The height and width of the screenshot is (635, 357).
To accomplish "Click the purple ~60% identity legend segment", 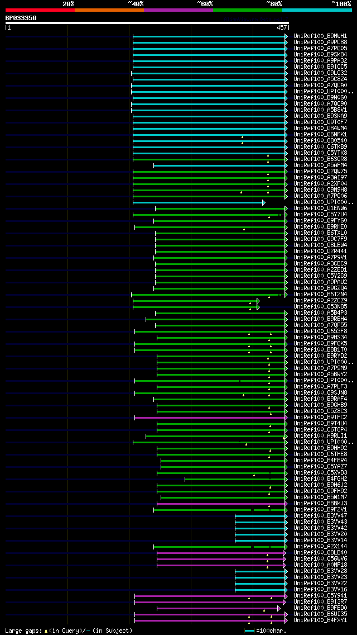I will tap(178, 10).
